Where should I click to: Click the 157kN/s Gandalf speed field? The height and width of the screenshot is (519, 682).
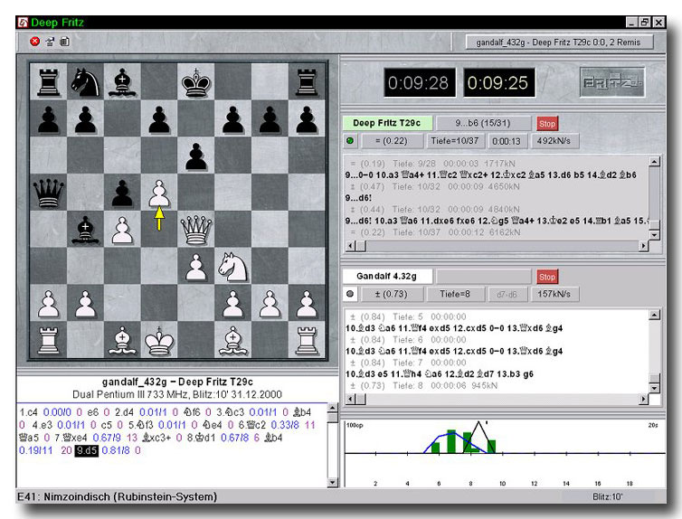[554, 294]
